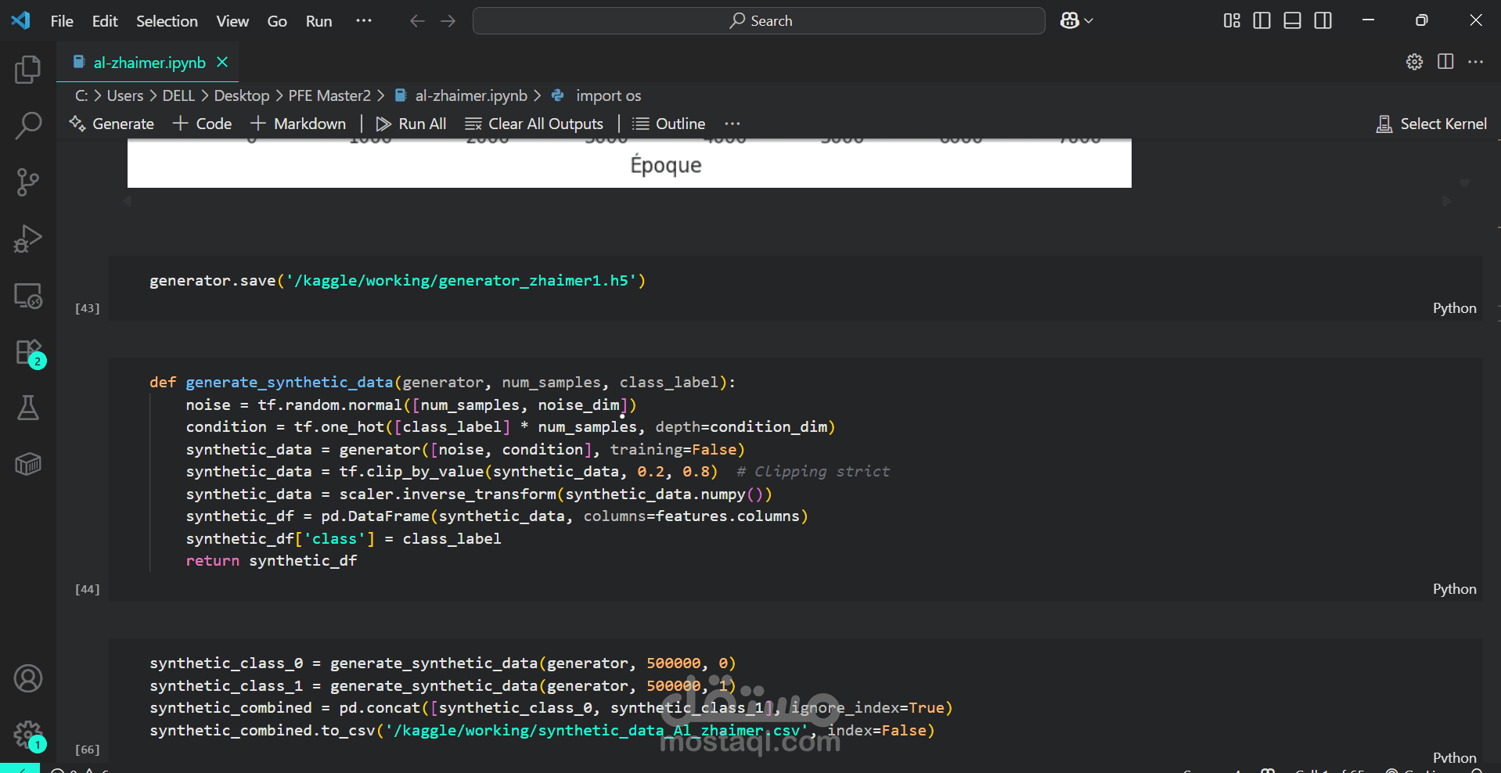1501x773 pixels.
Task: Open Copilot chat dropdown arrow
Action: point(1089,21)
